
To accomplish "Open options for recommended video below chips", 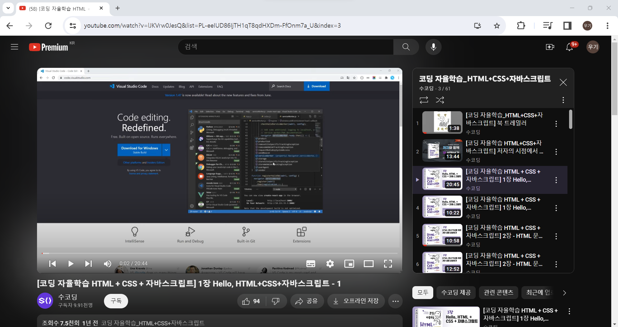I will tap(569, 312).
